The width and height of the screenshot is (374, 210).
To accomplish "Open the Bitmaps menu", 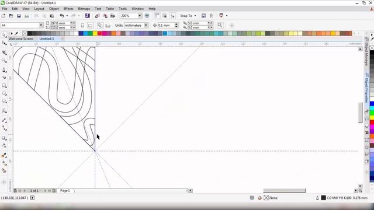I will [84, 9].
